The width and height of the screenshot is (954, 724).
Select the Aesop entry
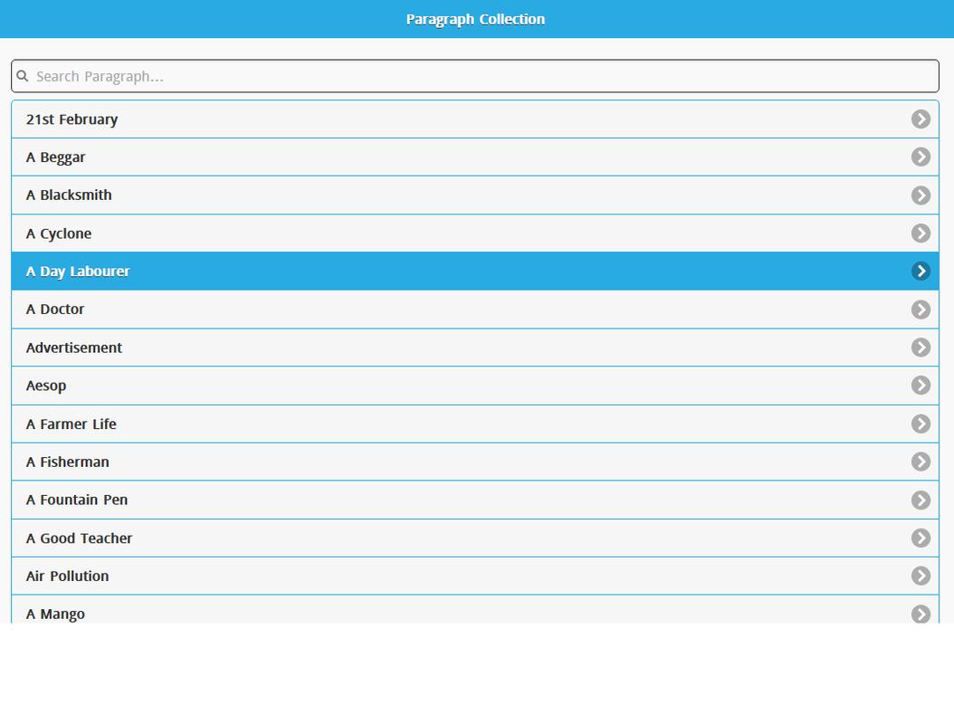click(474, 386)
